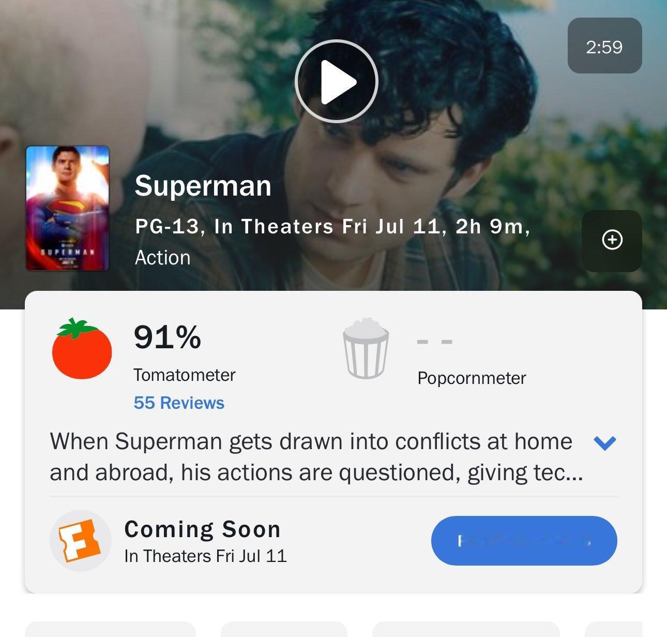Play the Superman trailer video

pos(337,81)
